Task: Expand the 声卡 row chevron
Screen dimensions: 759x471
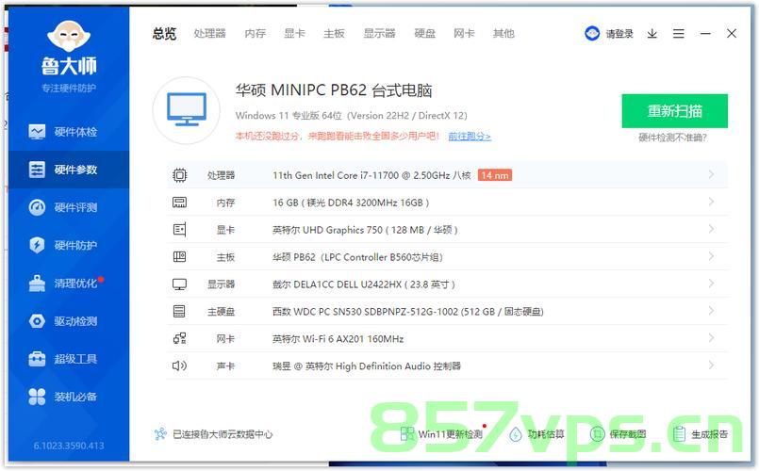Action: (x=711, y=365)
